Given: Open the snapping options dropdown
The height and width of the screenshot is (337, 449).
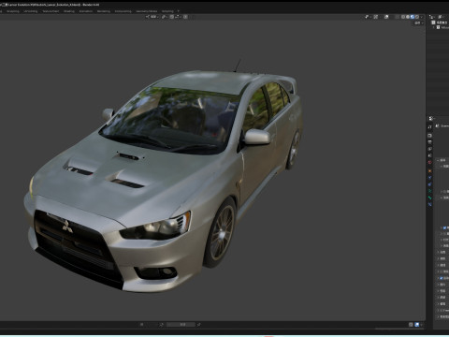Looking at the screenshot, I should pyautogui.click(x=177, y=17).
